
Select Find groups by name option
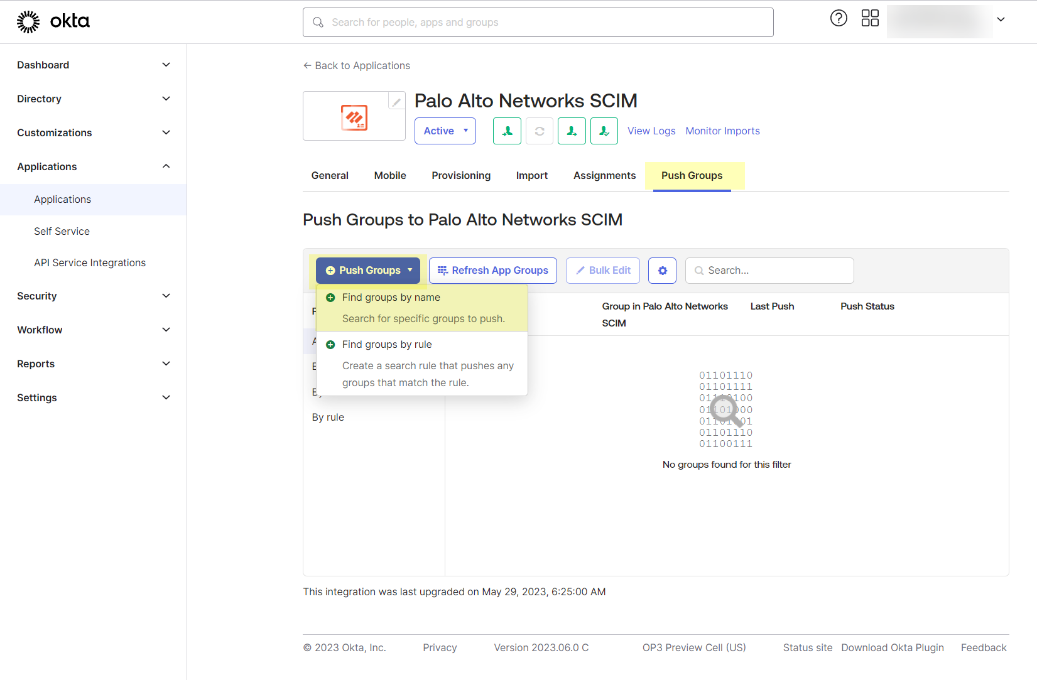click(x=391, y=298)
